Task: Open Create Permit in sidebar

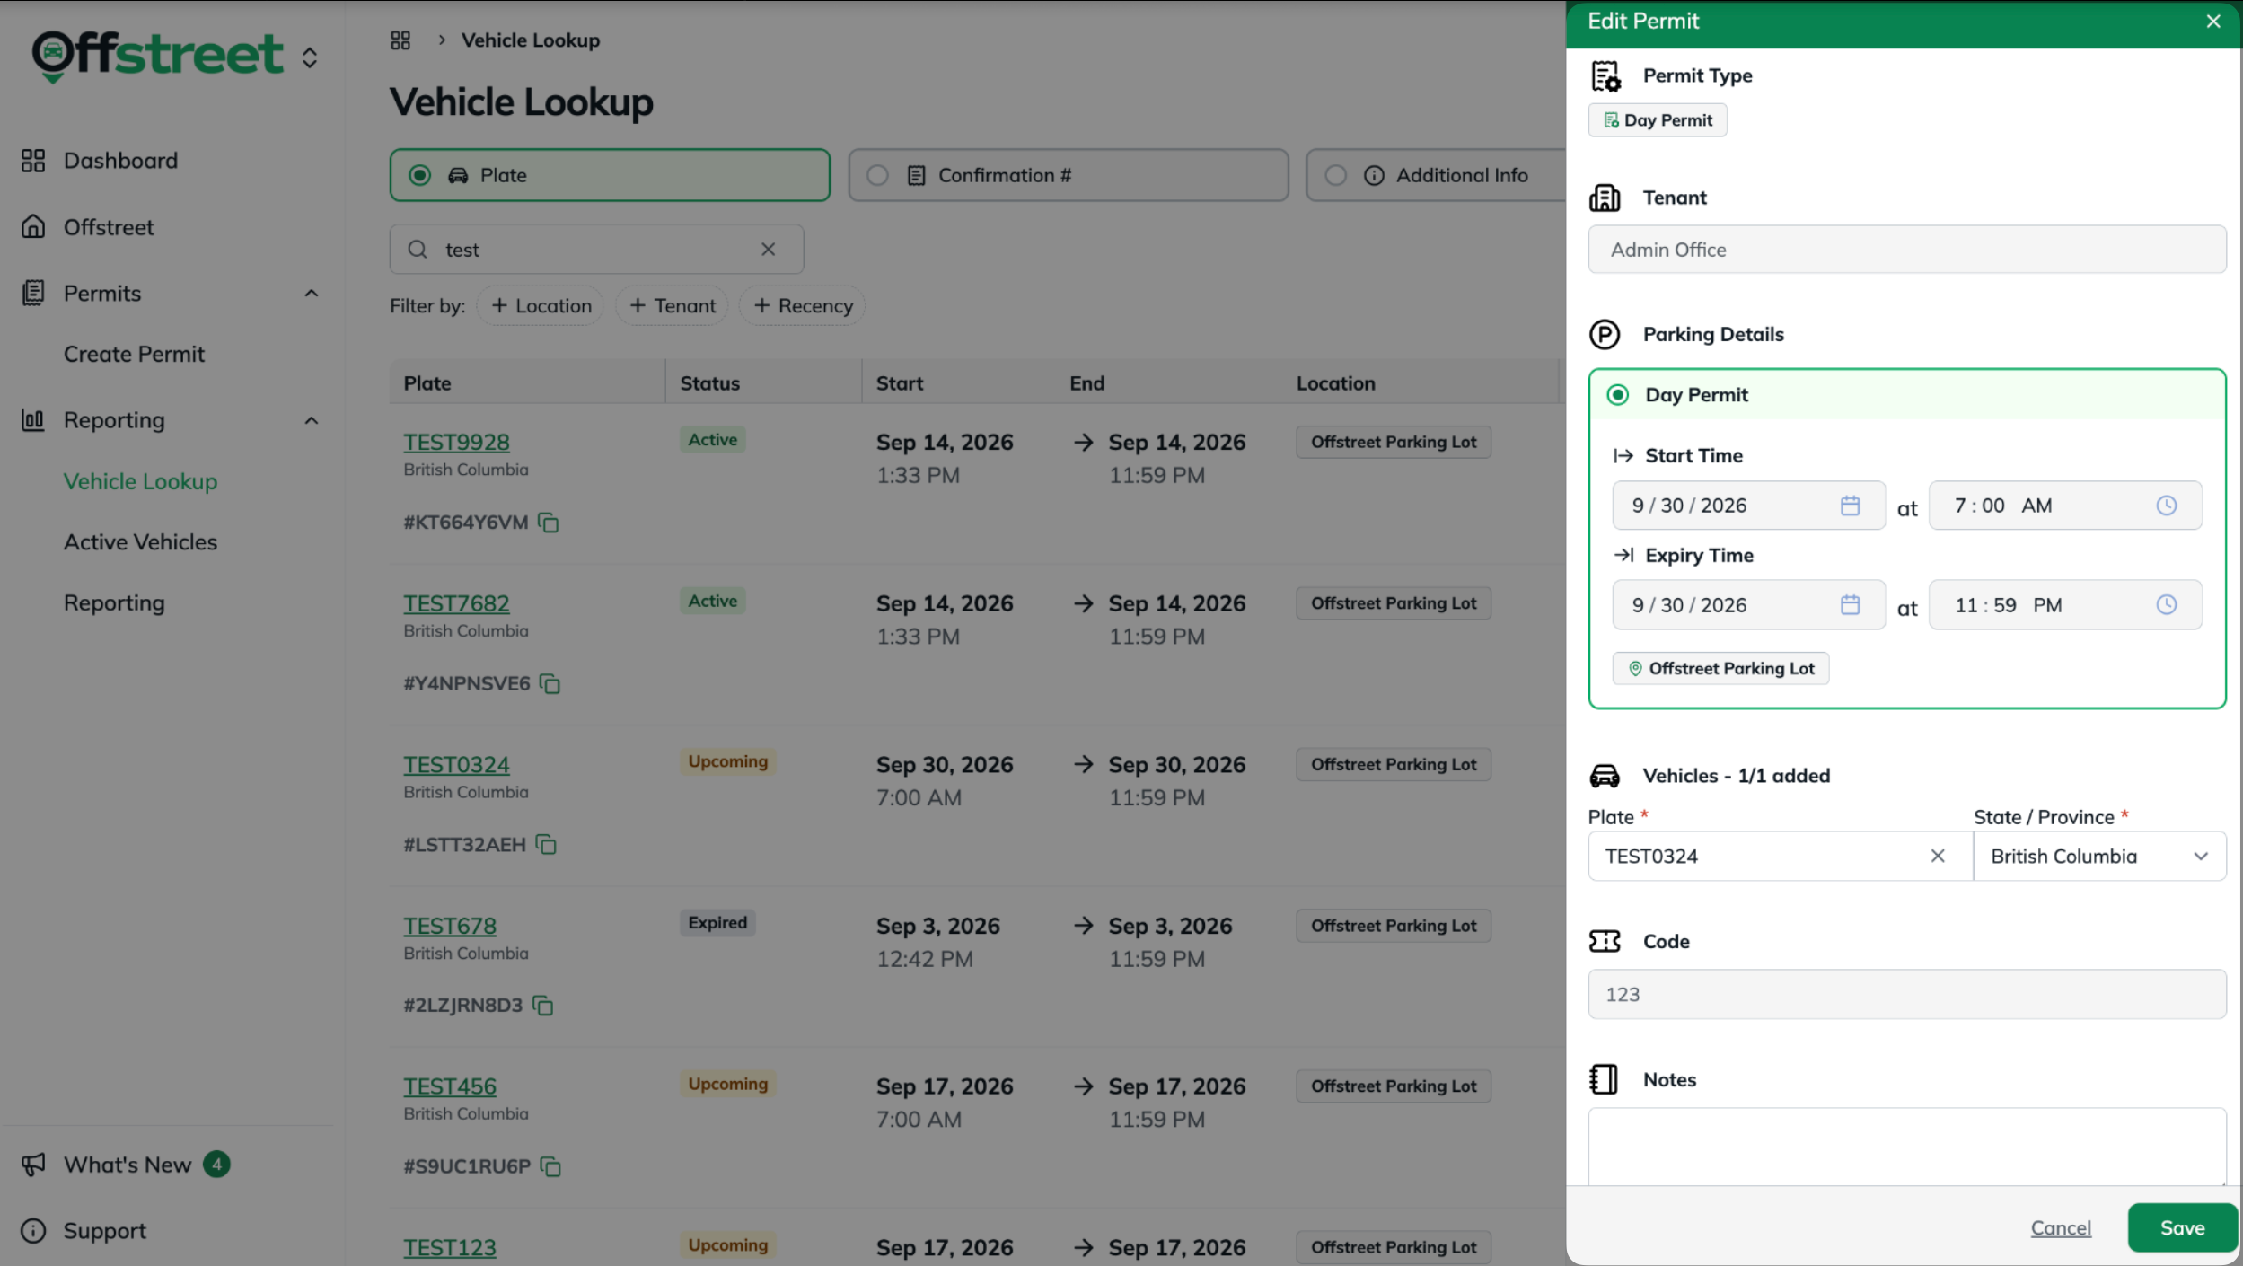Action: tap(134, 355)
